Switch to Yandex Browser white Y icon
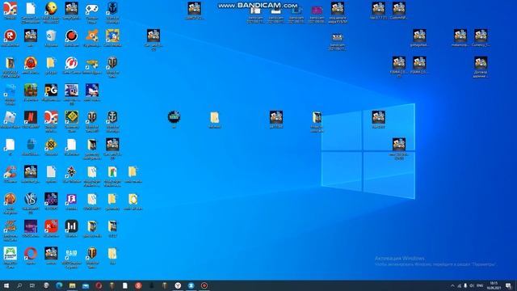This screenshot has width=517, height=291. [x=178, y=285]
